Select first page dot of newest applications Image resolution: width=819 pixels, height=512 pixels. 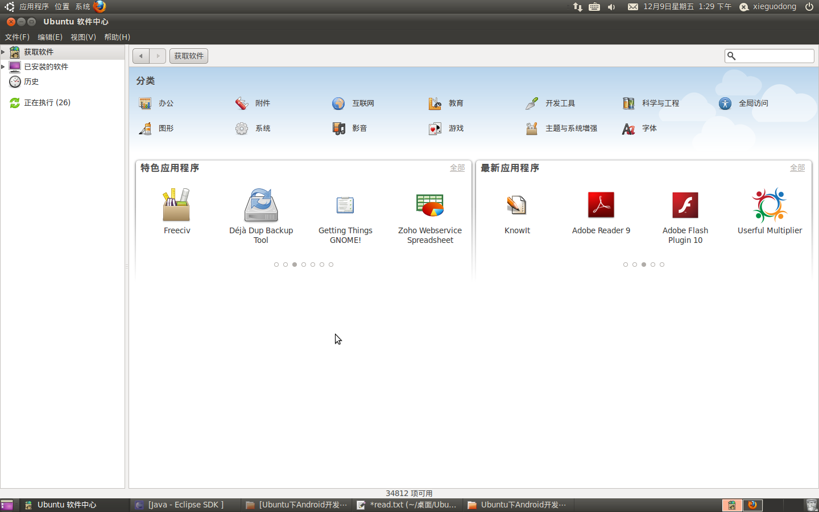coord(626,265)
